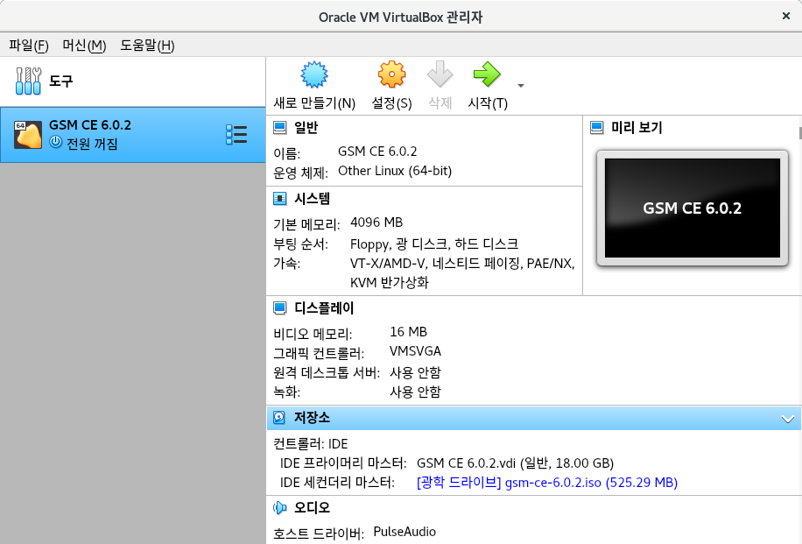
Task: Open the Display (디스플레이) section heading
Action: (324, 308)
